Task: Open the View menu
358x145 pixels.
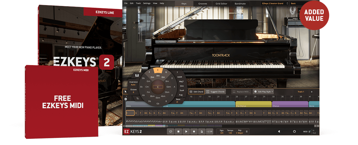Action: click(x=155, y=3)
